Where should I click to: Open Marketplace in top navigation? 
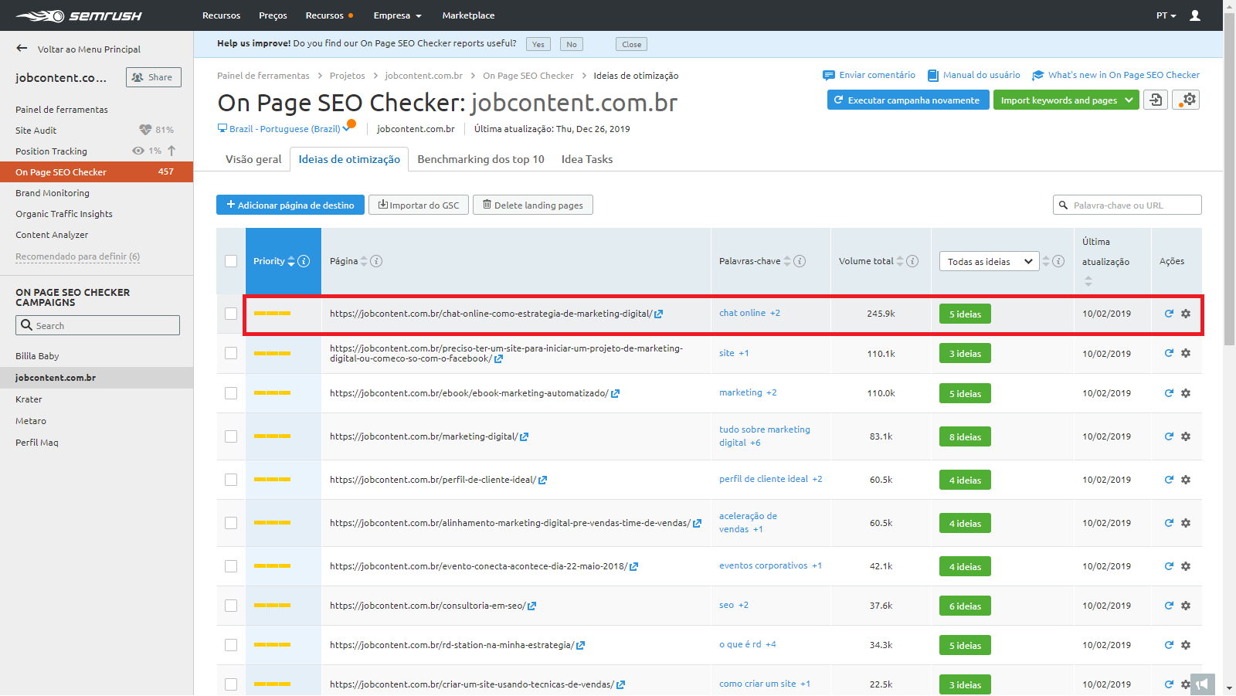click(x=468, y=15)
